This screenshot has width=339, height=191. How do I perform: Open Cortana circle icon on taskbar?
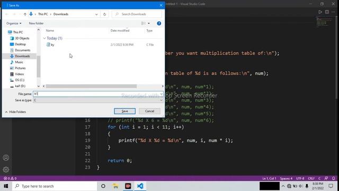point(103,186)
